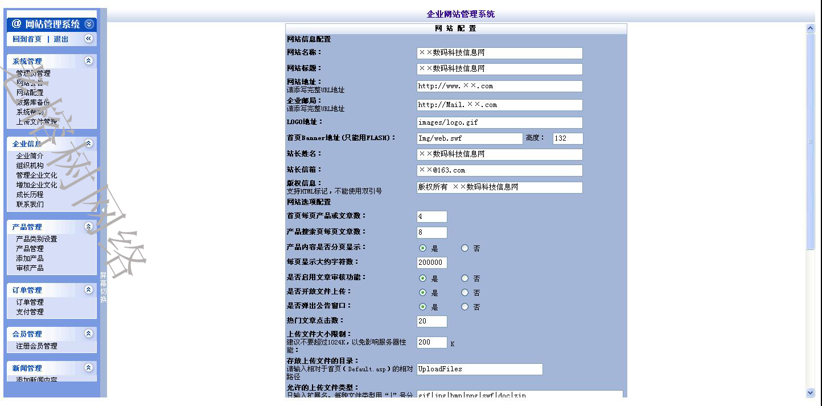Go back via the 回到首页 link

[27, 39]
